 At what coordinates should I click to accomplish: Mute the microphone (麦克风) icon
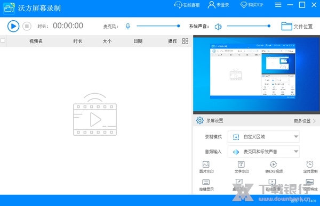pos(128,26)
